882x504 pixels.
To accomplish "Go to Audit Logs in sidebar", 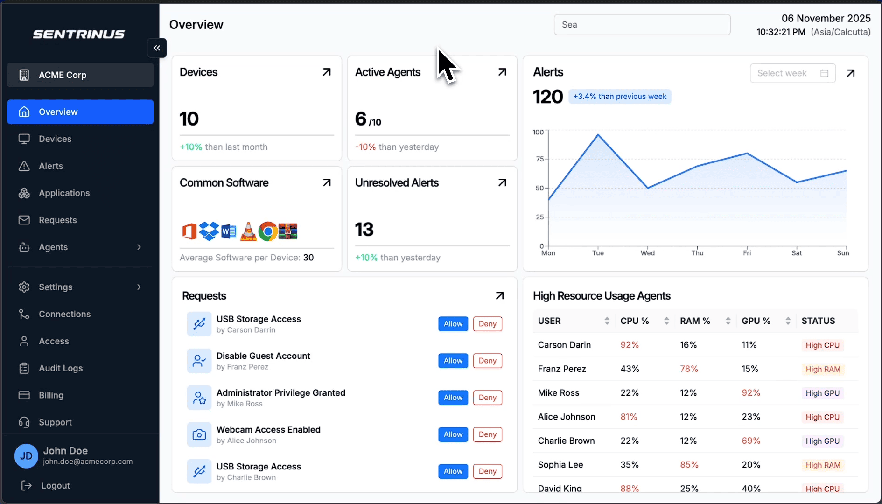I will pos(61,368).
